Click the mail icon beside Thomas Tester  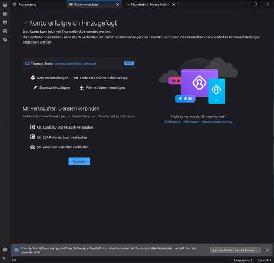27,63
